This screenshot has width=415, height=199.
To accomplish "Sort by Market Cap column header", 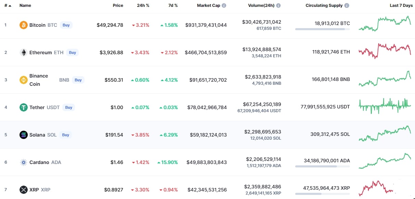I will tap(209, 5).
